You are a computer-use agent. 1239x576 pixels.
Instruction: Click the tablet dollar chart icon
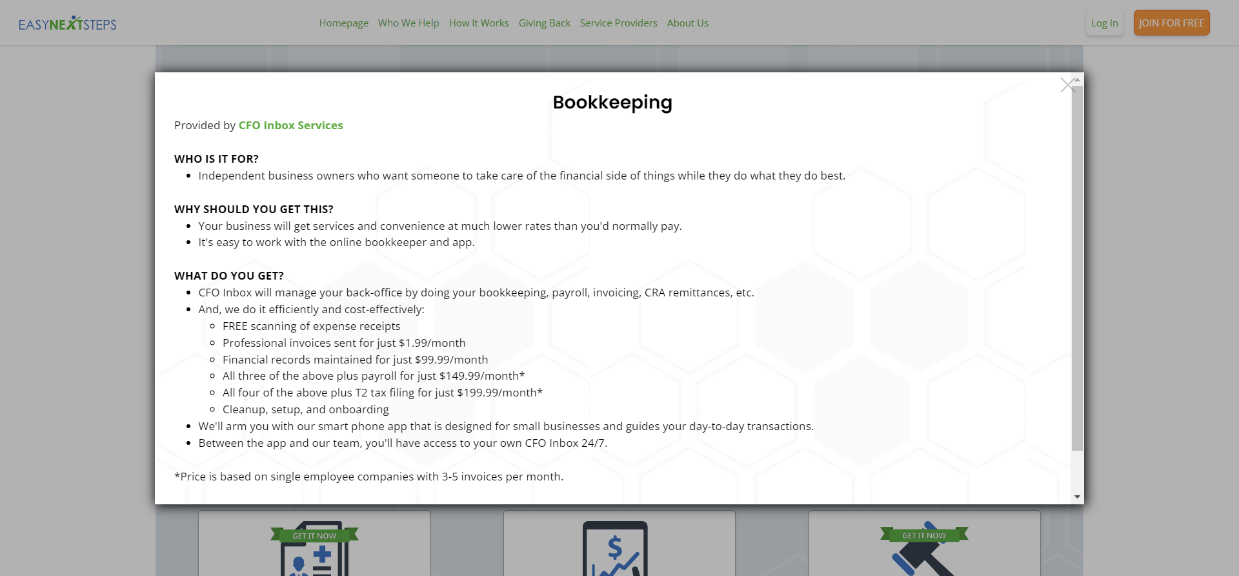click(615, 550)
